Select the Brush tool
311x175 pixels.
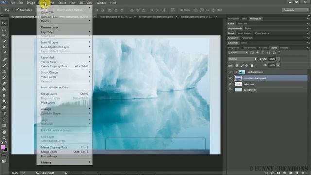coord(4,65)
